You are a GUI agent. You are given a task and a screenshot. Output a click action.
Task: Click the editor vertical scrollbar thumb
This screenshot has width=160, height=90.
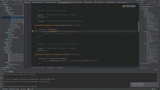coord(138,26)
